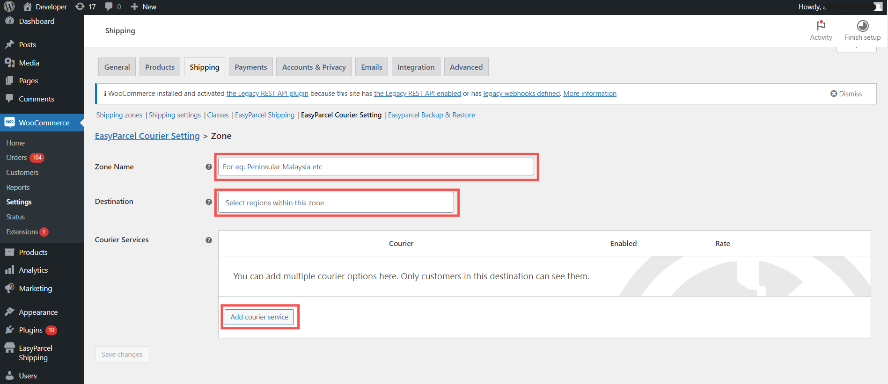Switch to the Emails tab
This screenshot has height=384, width=888.
tap(372, 67)
